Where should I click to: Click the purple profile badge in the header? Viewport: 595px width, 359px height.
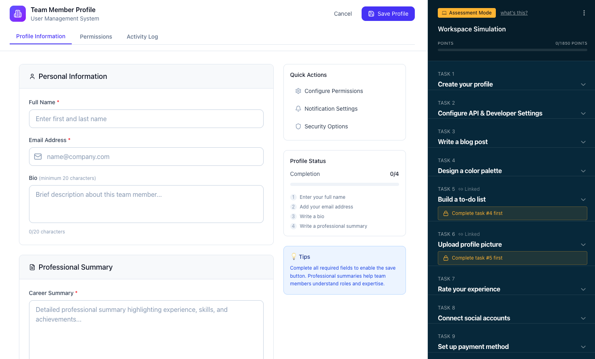pos(17,14)
